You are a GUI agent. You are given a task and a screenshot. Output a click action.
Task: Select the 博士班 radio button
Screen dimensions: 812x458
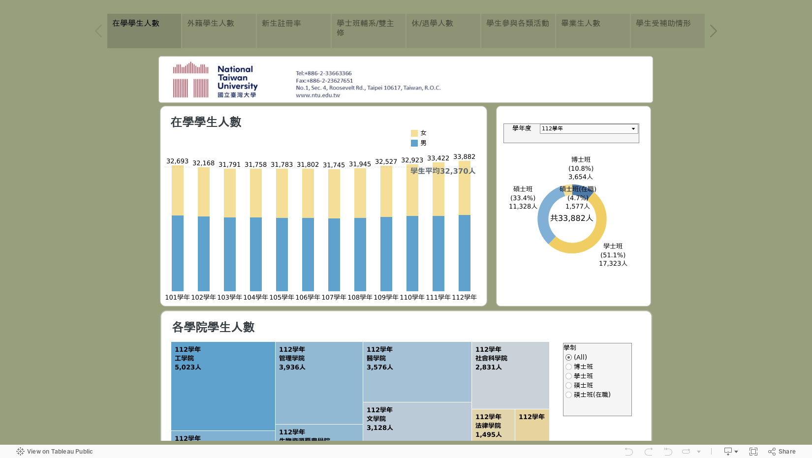(x=568, y=367)
